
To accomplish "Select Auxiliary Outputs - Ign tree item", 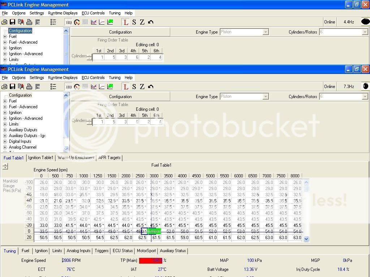I will coord(27,136).
